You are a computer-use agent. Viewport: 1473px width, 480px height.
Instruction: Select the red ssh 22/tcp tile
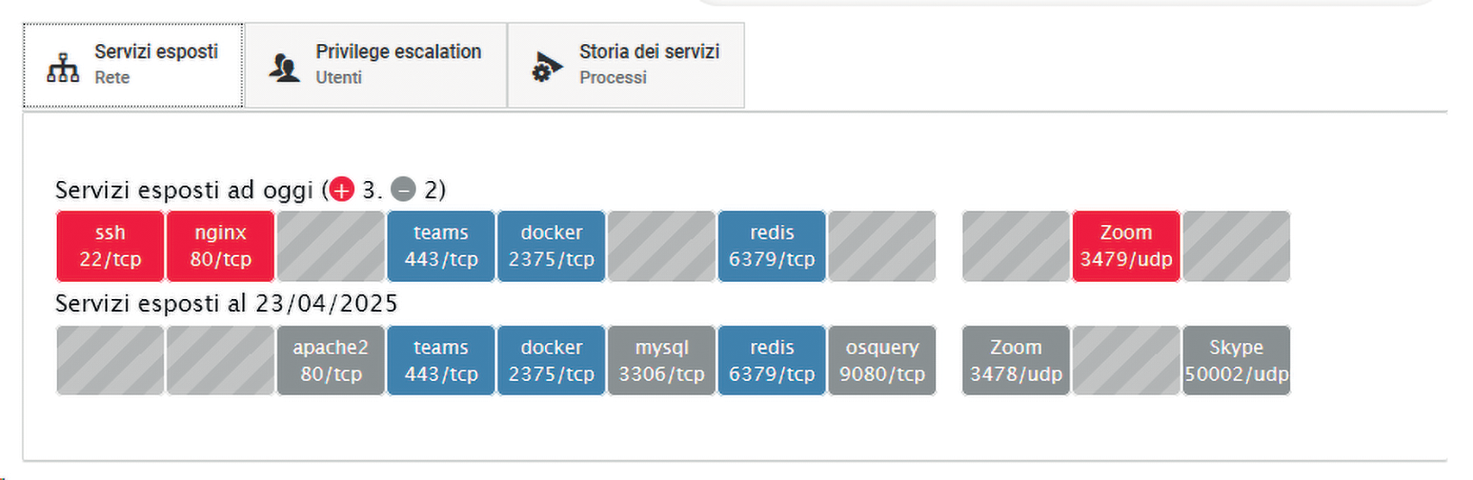click(110, 246)
